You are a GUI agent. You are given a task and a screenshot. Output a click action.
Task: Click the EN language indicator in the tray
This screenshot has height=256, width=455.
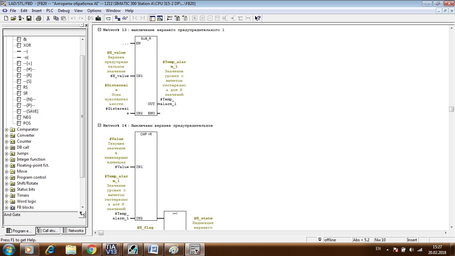coord(378,249)
